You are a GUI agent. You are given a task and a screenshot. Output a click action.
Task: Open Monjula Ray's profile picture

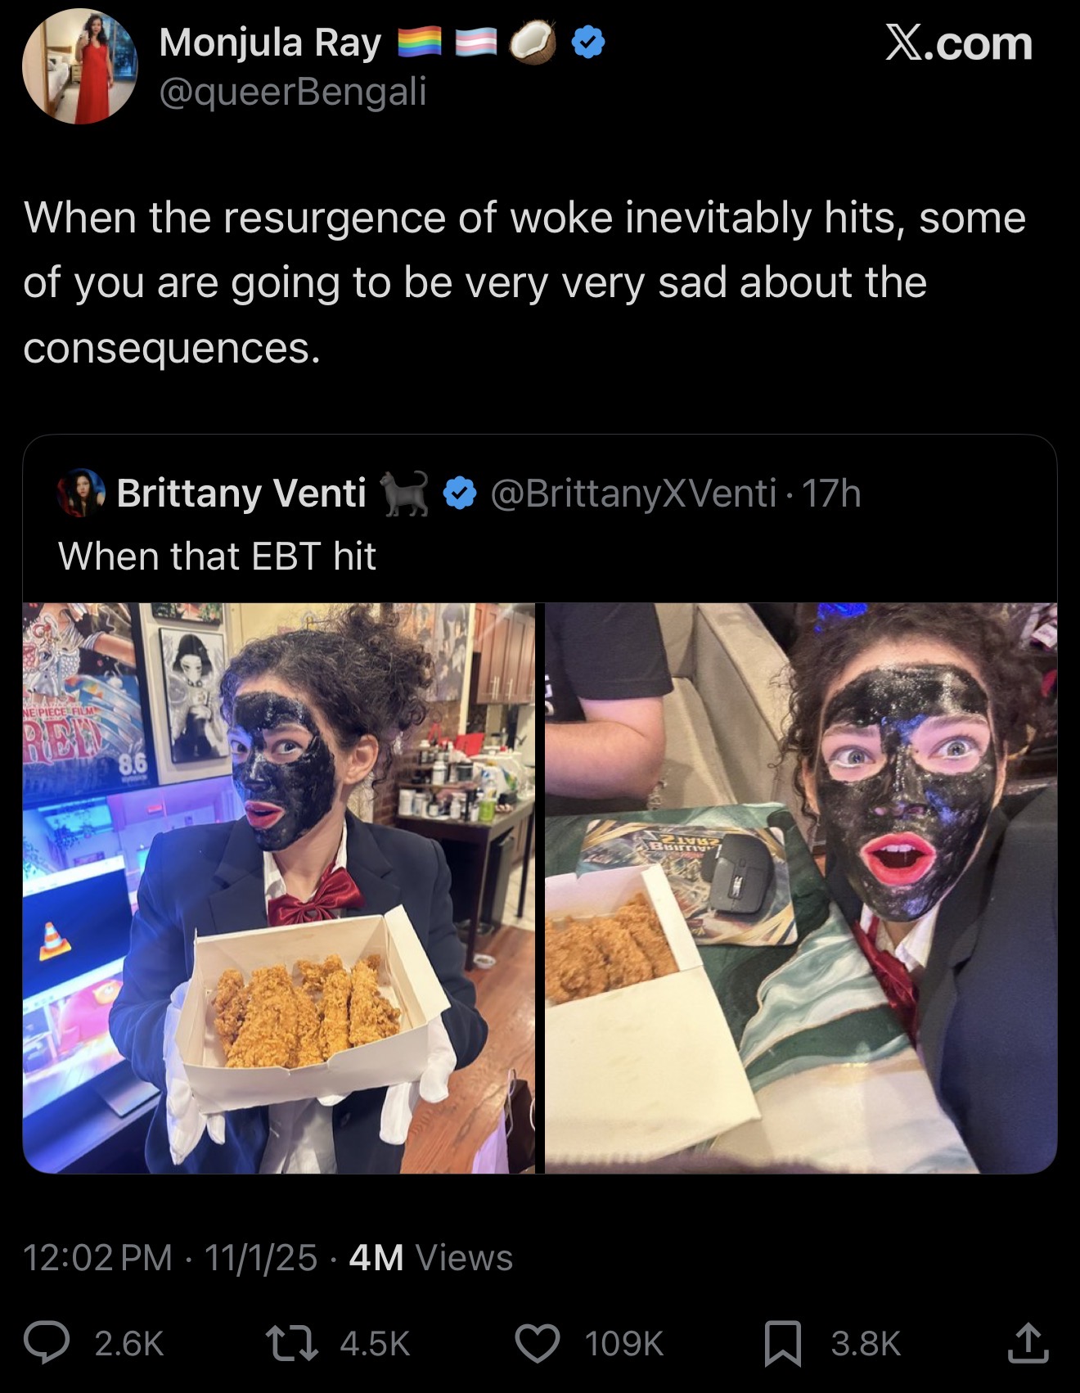click(79, 66)
